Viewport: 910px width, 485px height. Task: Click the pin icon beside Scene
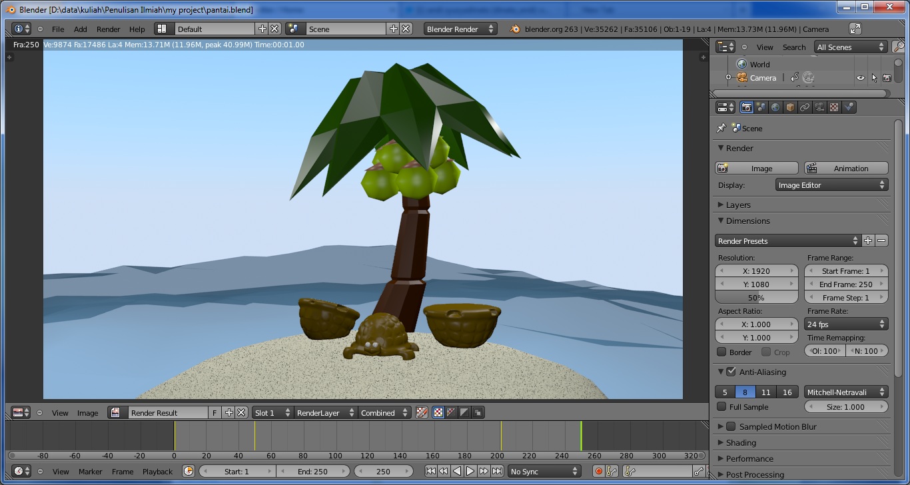coord(721,128)
